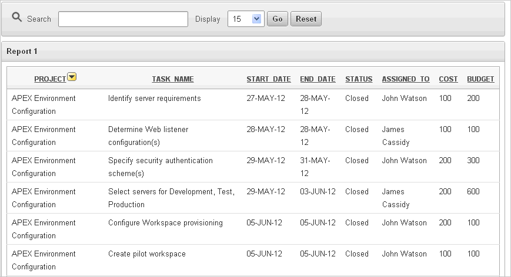Image resolution: width=511 pixels, height=277 pixels.
Task: Click budget value 300
Action: [x=473, y=160]
